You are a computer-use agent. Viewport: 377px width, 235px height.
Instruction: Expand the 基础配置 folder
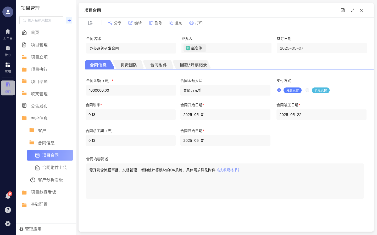pos(39,204)
